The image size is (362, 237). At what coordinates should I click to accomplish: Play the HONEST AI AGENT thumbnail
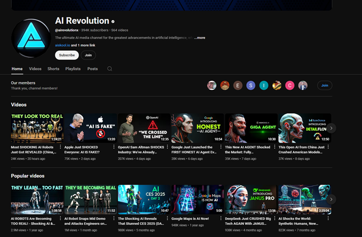pos(198,128)
